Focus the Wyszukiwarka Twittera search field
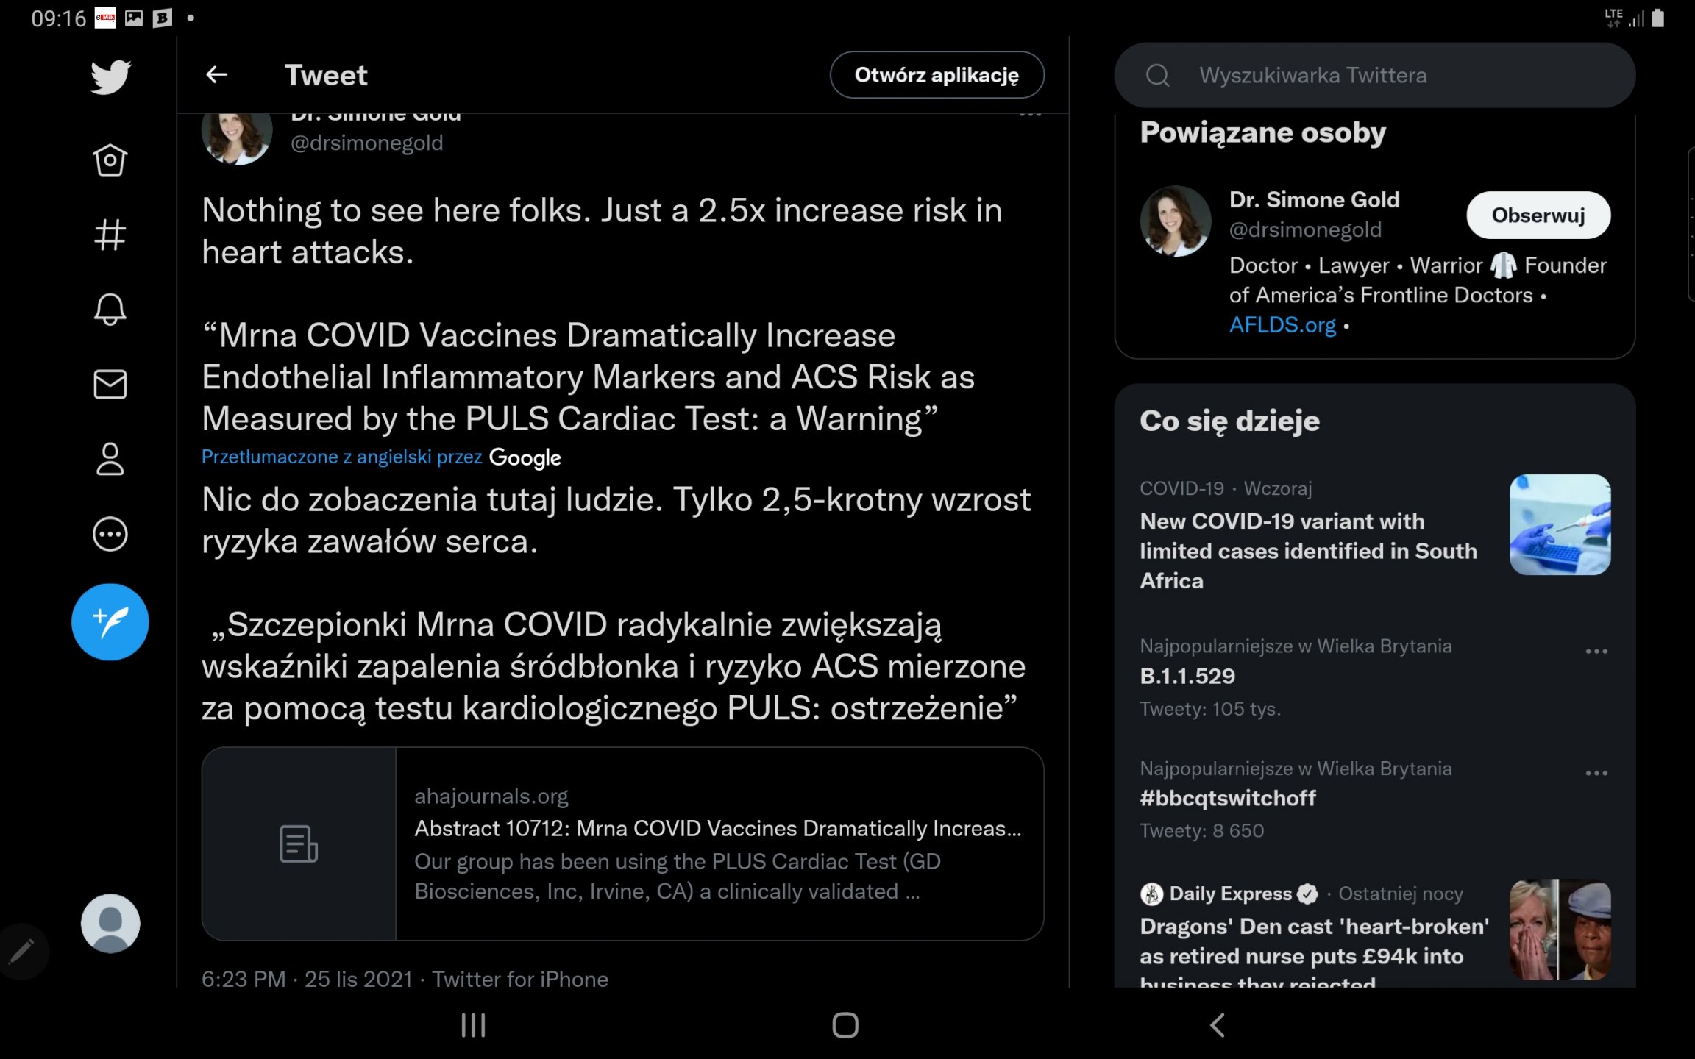This screenshot has height=1059, width=1695. coord(1374,75)
